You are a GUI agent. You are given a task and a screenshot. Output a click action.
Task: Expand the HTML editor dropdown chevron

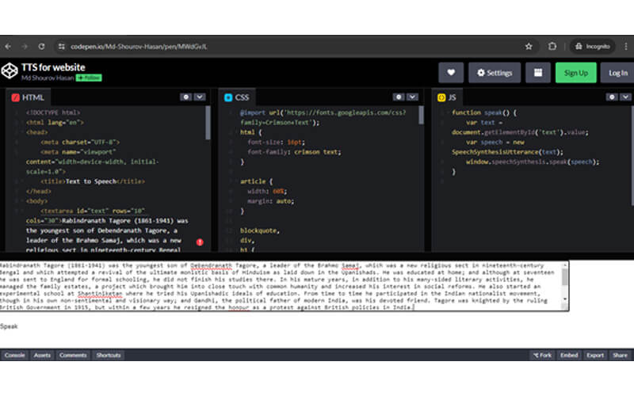(x=200, y=97)
